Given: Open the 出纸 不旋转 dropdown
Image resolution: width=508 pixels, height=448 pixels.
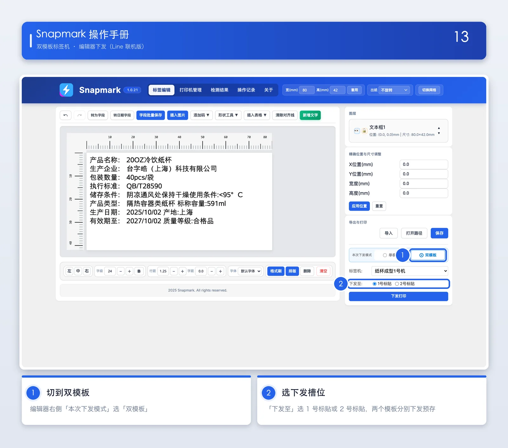Looking at the screenshot, I should [x=395, y=90].
